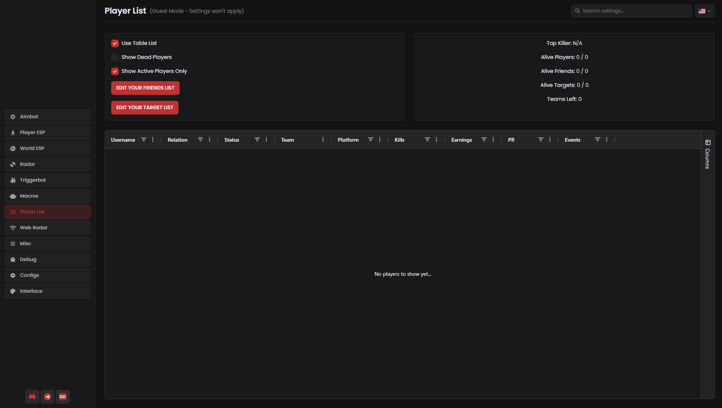
Task: Click the Top Killer: N/A text
Action: pos(564,43)
